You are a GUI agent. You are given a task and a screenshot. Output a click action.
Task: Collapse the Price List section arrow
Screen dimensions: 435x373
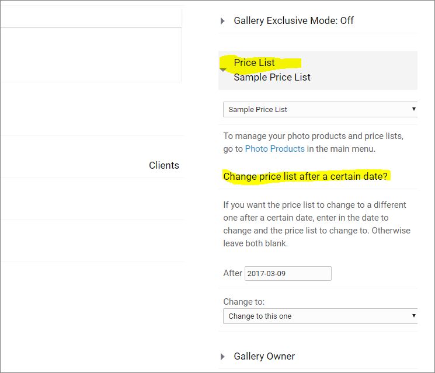[223, 69]
